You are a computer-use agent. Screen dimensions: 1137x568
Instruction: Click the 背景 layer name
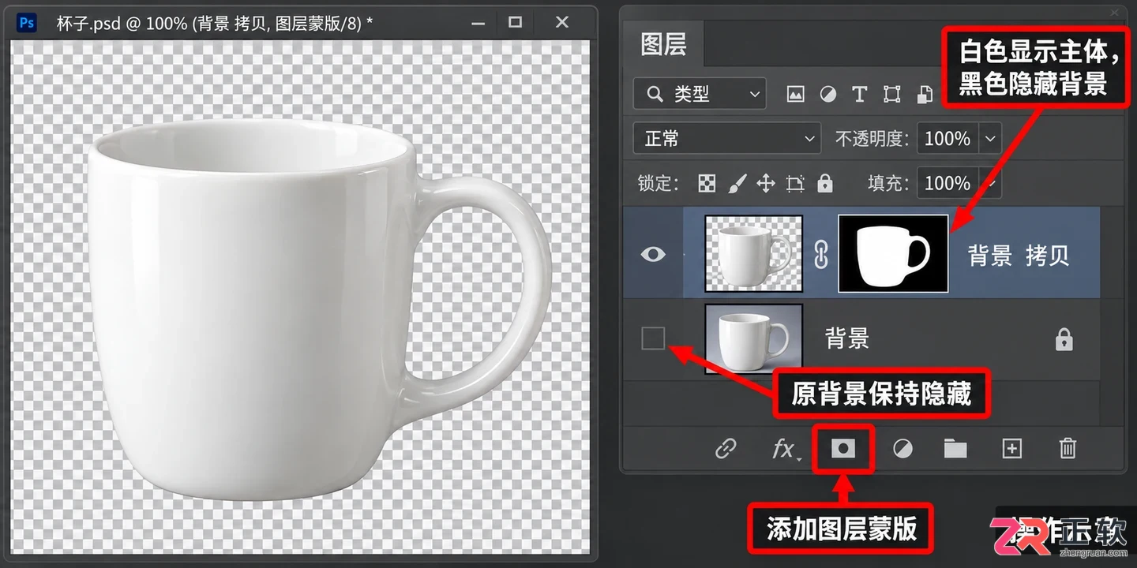847,339
